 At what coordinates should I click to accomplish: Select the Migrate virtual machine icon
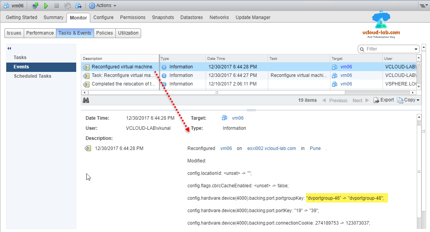(x=78, y=5)
